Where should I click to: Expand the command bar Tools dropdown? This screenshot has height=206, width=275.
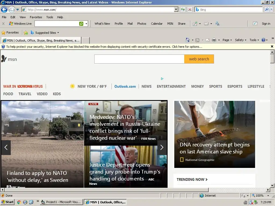click(x=254, y=40)
